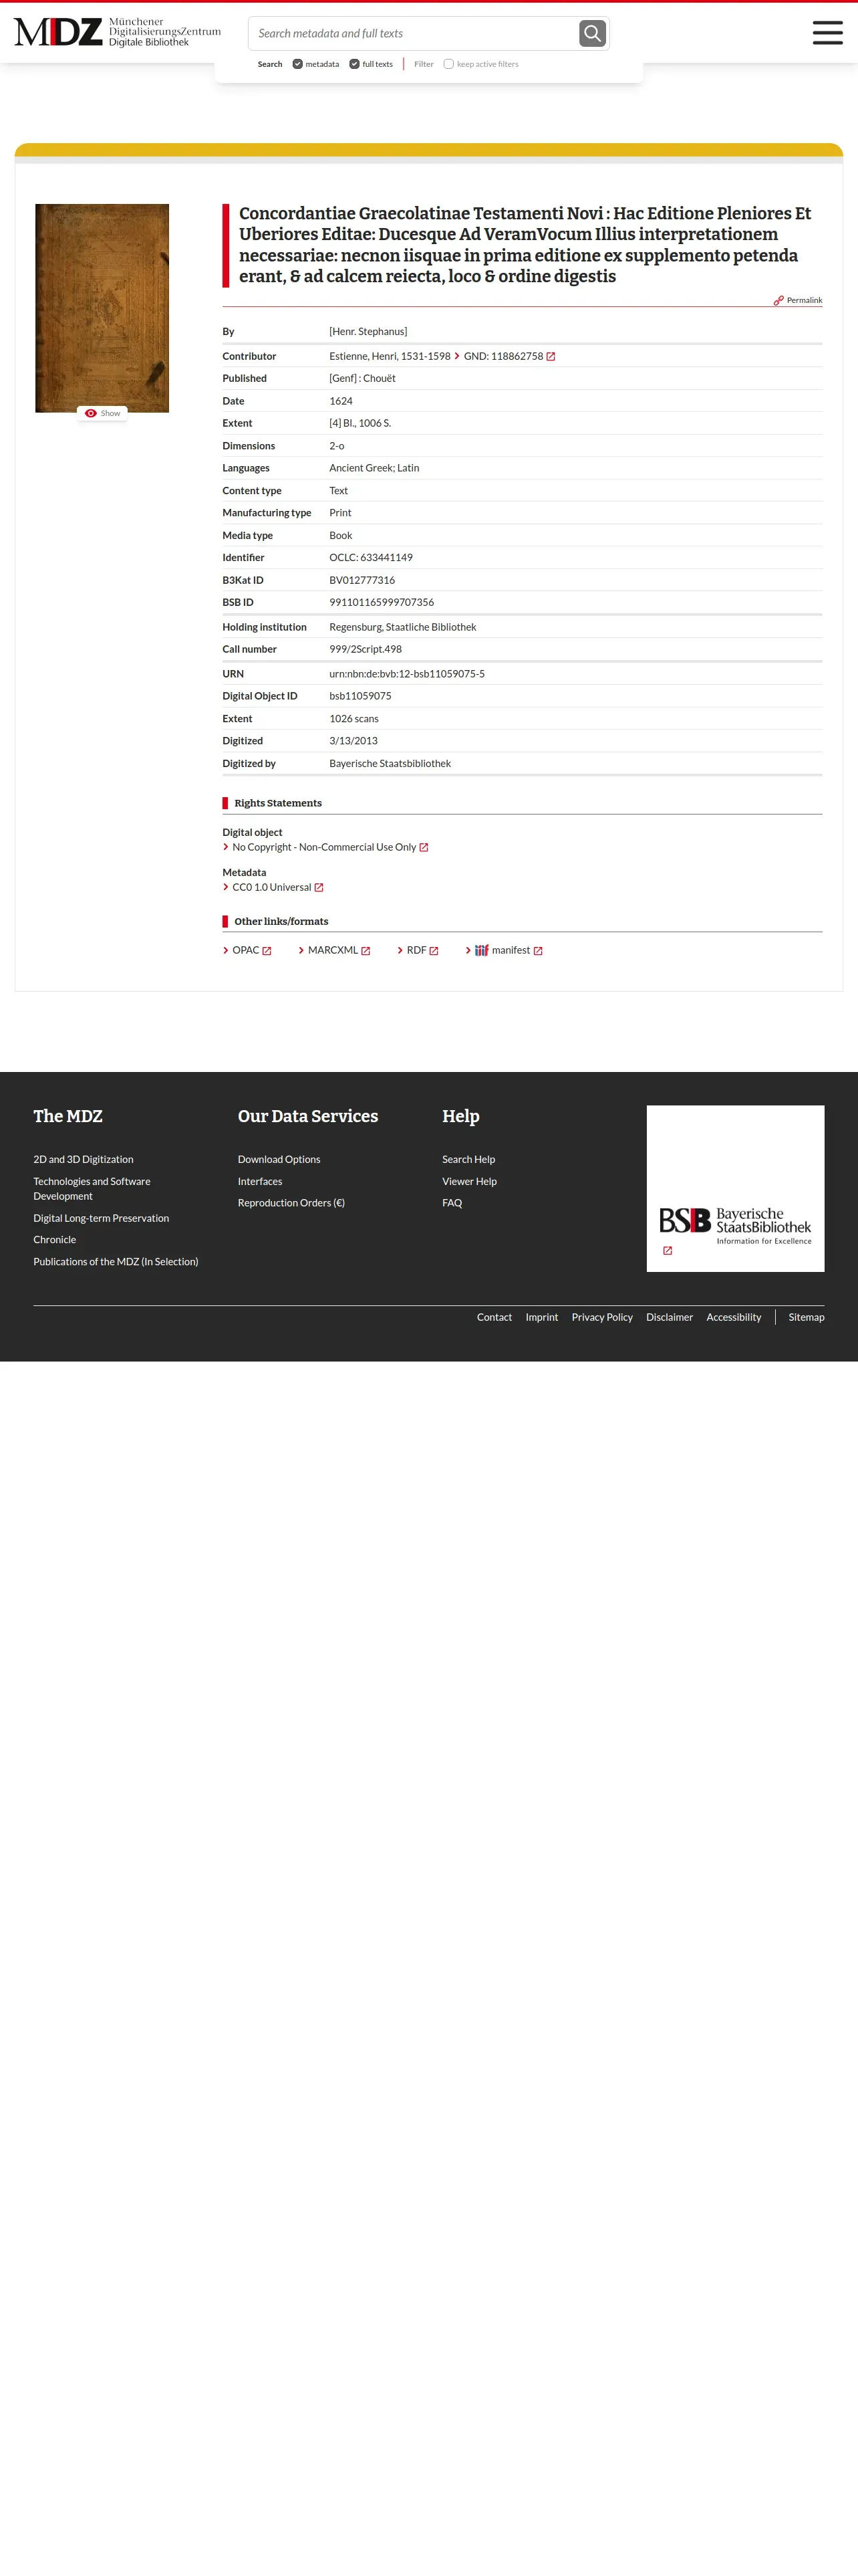Open No Copyright - Non-Commercial Use Only link
Viewport: 858px width, 2576px height.
325,847
